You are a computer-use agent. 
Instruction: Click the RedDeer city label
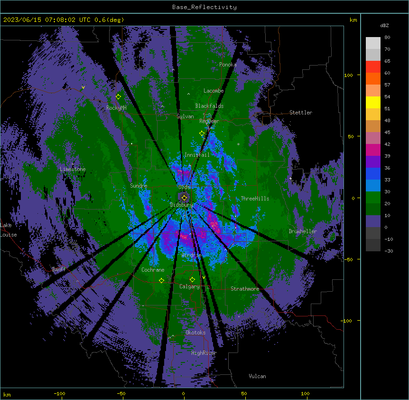pyautogui.click(x=209, y=121)
